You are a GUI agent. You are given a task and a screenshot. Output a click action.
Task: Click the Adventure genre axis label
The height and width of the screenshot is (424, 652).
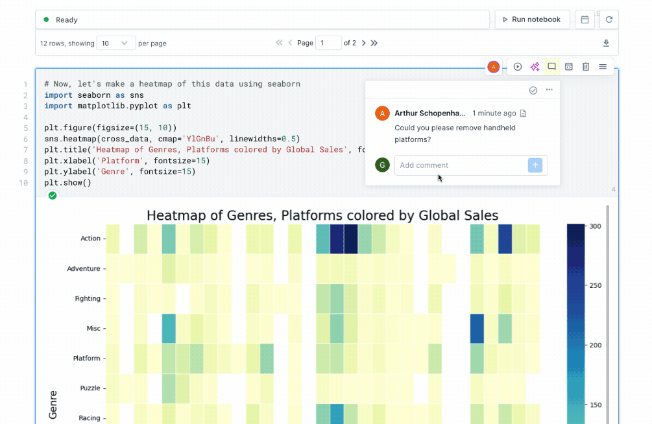click(84, 268)
